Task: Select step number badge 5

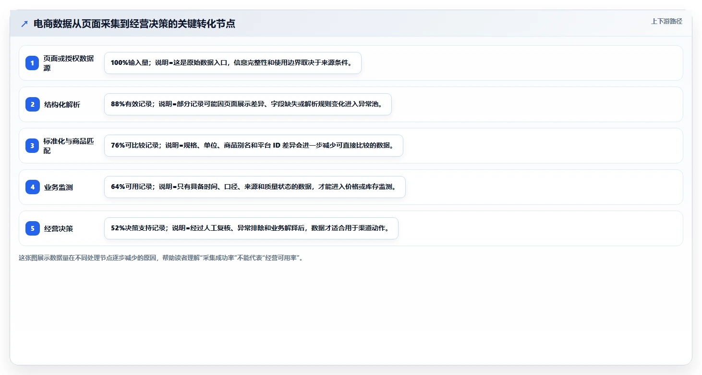Action: pos(32,228)
